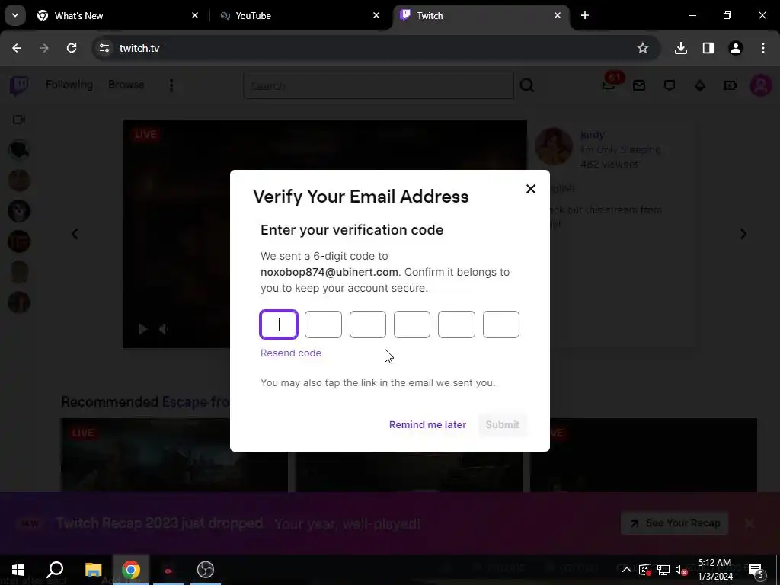Open the Twitch mail envelope icon
Screen dimensions: 780x585
click(x=639, y=85)
